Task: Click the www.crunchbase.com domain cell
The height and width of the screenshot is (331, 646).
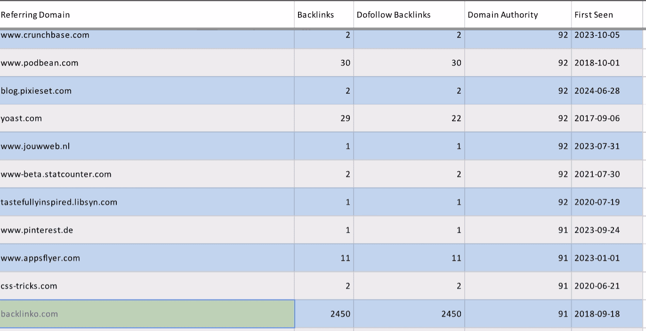Action: [147, 39]
